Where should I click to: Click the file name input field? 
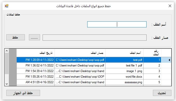pyautogui.click(x=117, y=24)
